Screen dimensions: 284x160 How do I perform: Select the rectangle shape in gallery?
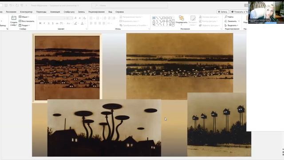(164, 18)
